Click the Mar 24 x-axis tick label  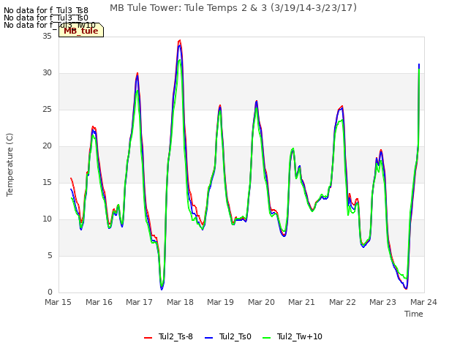424,302
